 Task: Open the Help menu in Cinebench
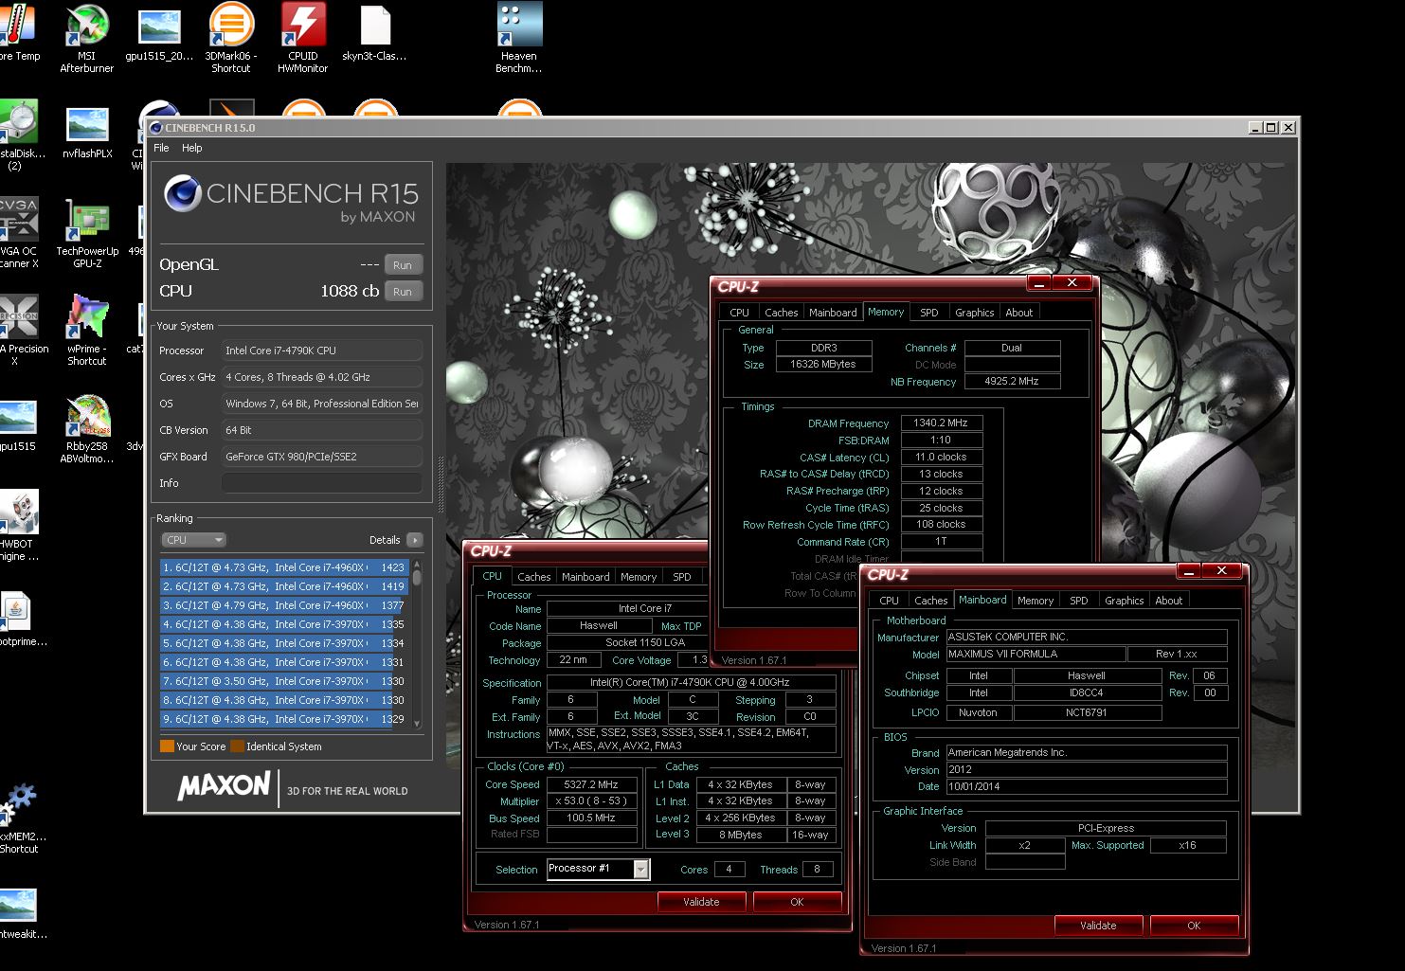pyautogui.click(x=192, y=148)
